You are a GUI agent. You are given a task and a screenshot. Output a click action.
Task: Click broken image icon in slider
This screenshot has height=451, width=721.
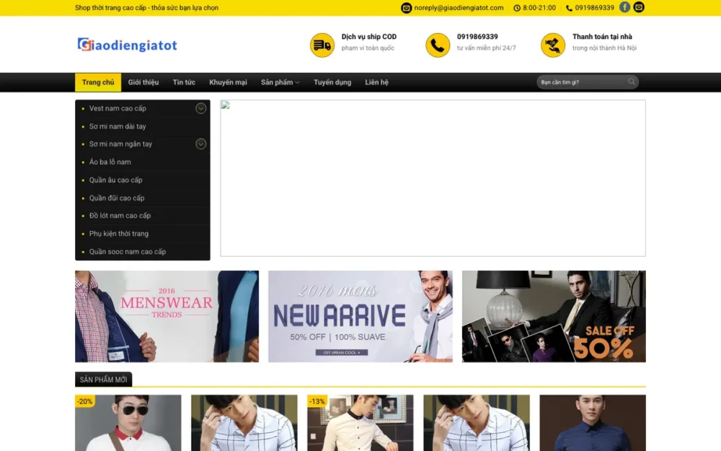pos(225,105)
